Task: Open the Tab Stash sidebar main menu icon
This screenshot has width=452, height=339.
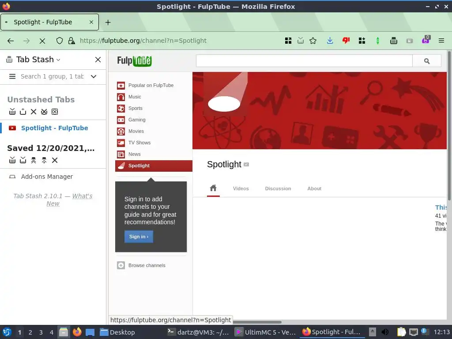Action: (12, 76)
